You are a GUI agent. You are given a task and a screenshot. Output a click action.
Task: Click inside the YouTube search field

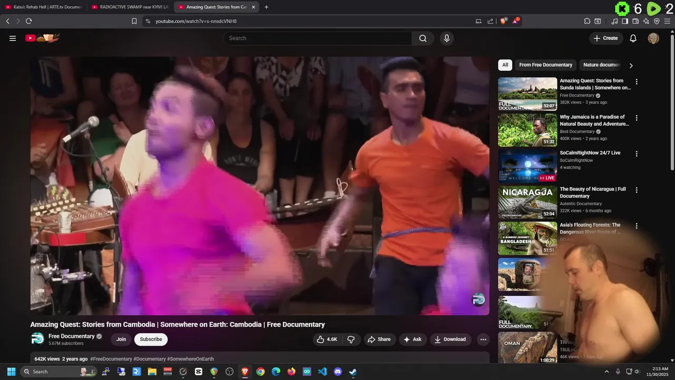pyautogui.click(x=317, y=38)
